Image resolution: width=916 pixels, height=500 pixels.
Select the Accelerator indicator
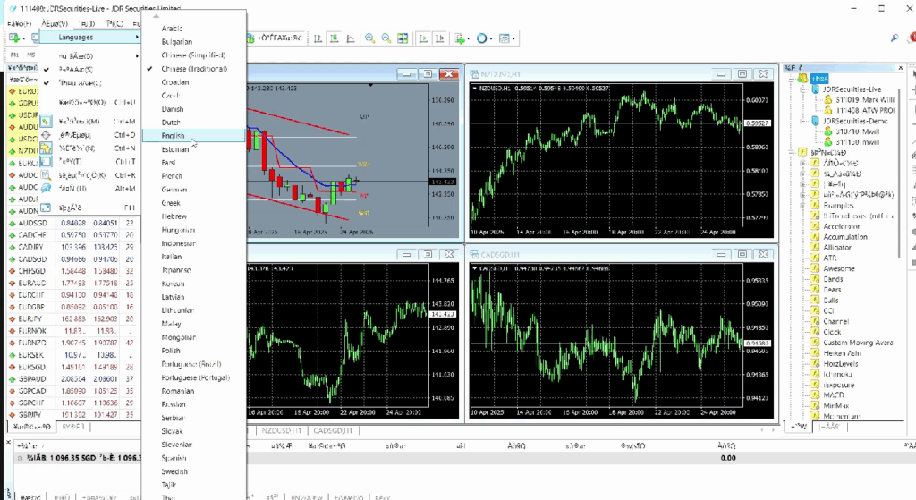coord(842,226)
